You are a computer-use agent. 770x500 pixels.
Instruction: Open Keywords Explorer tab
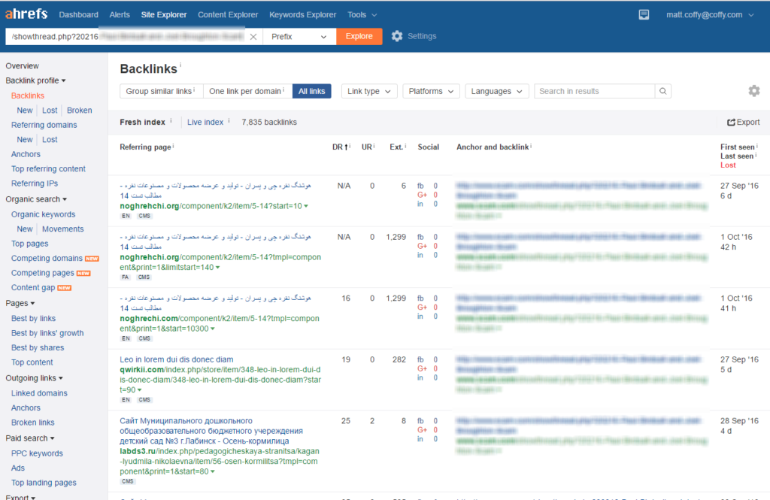pos(302,15)
